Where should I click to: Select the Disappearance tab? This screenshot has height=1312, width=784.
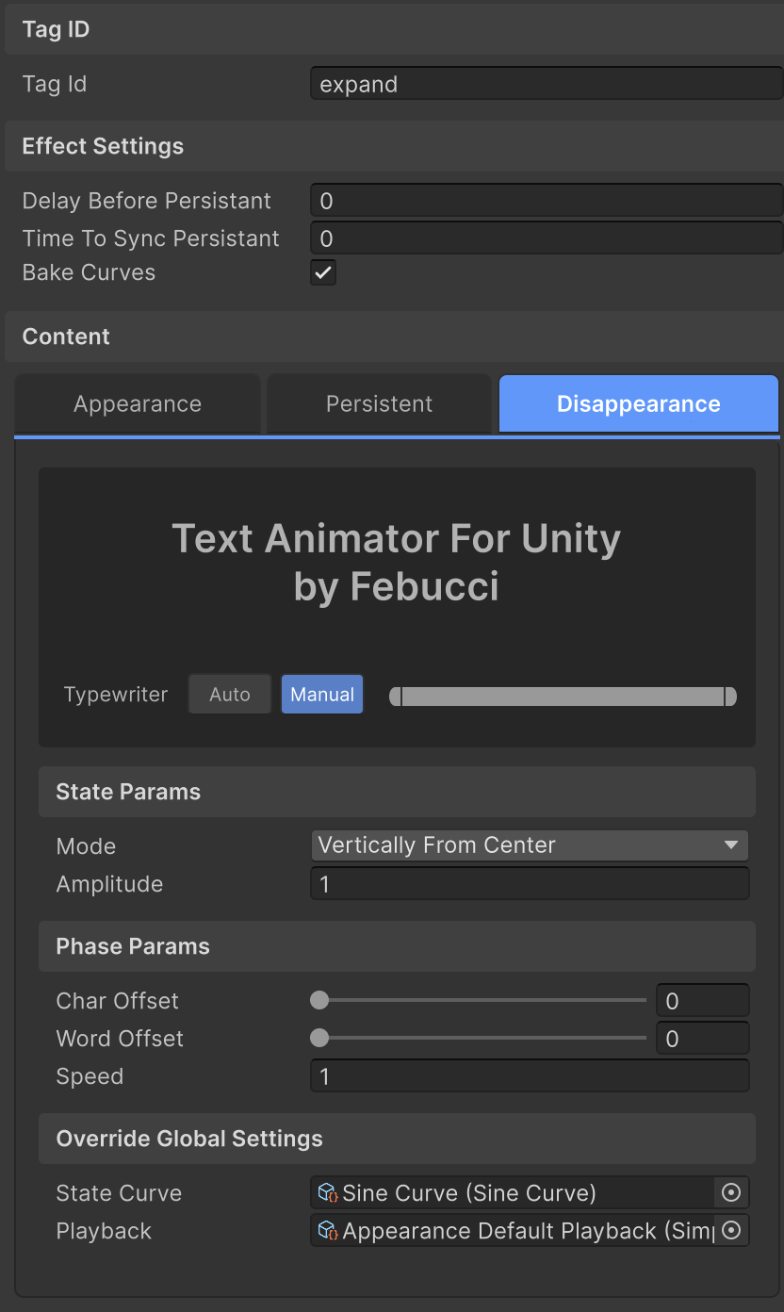(x=638, y=404)
